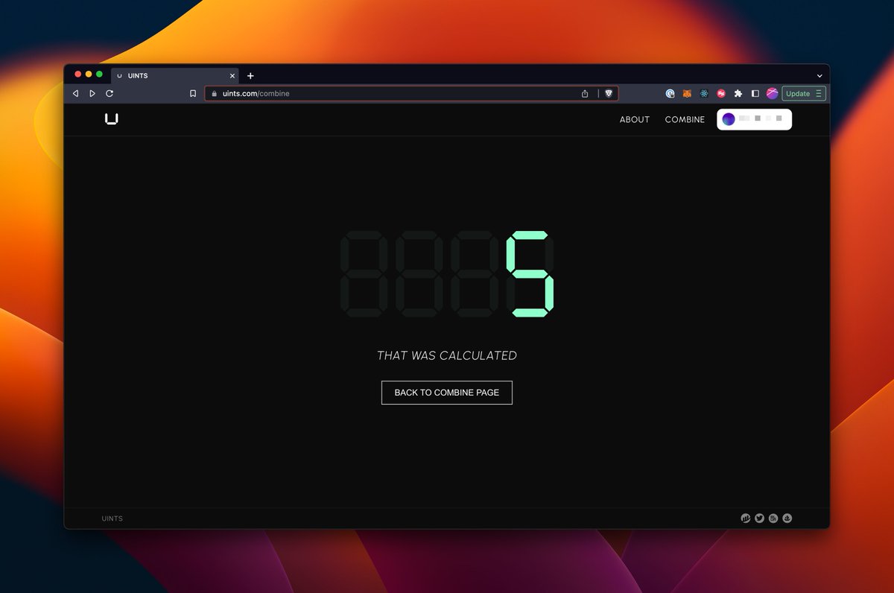Toggle the browser sidebar panel icon

point(755,94)
